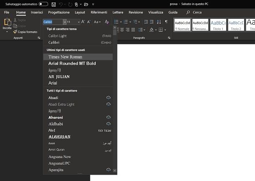255x181 pixels.
Task: Click the cloud download icon next to Abadi
Action: pyautogui.click(x=108, y=97)
